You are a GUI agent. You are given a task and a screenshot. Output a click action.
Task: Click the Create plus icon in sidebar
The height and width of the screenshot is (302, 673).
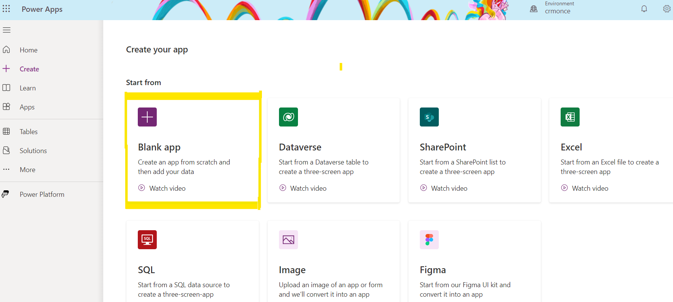(x=6, y=68)
